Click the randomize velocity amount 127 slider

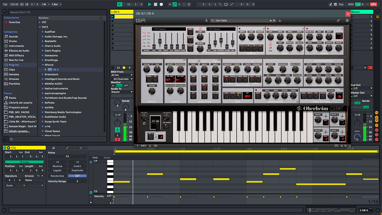(x=77, y=176)
